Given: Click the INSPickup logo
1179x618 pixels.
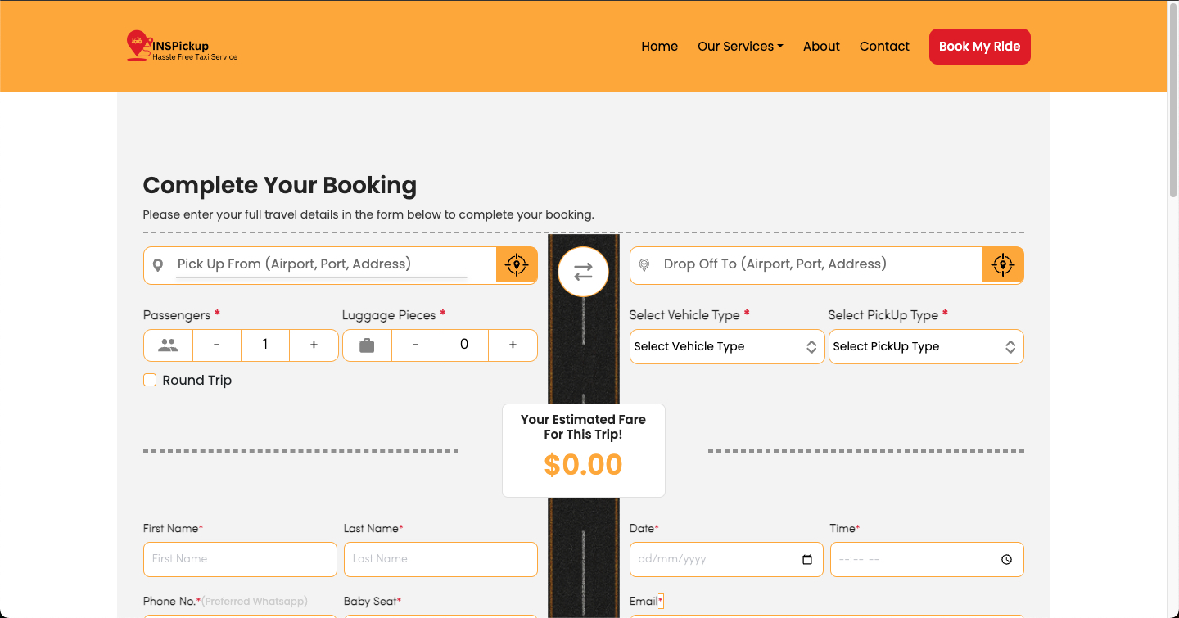Looking at the screenshot, I should (x=182, y=46).
